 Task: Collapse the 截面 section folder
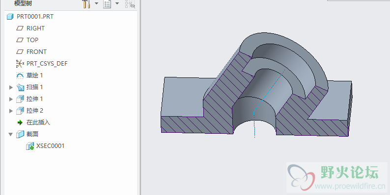(x=11, y=134)
